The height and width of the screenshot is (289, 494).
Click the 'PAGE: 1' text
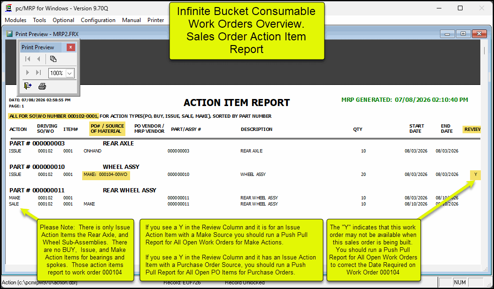pos(16,106)
